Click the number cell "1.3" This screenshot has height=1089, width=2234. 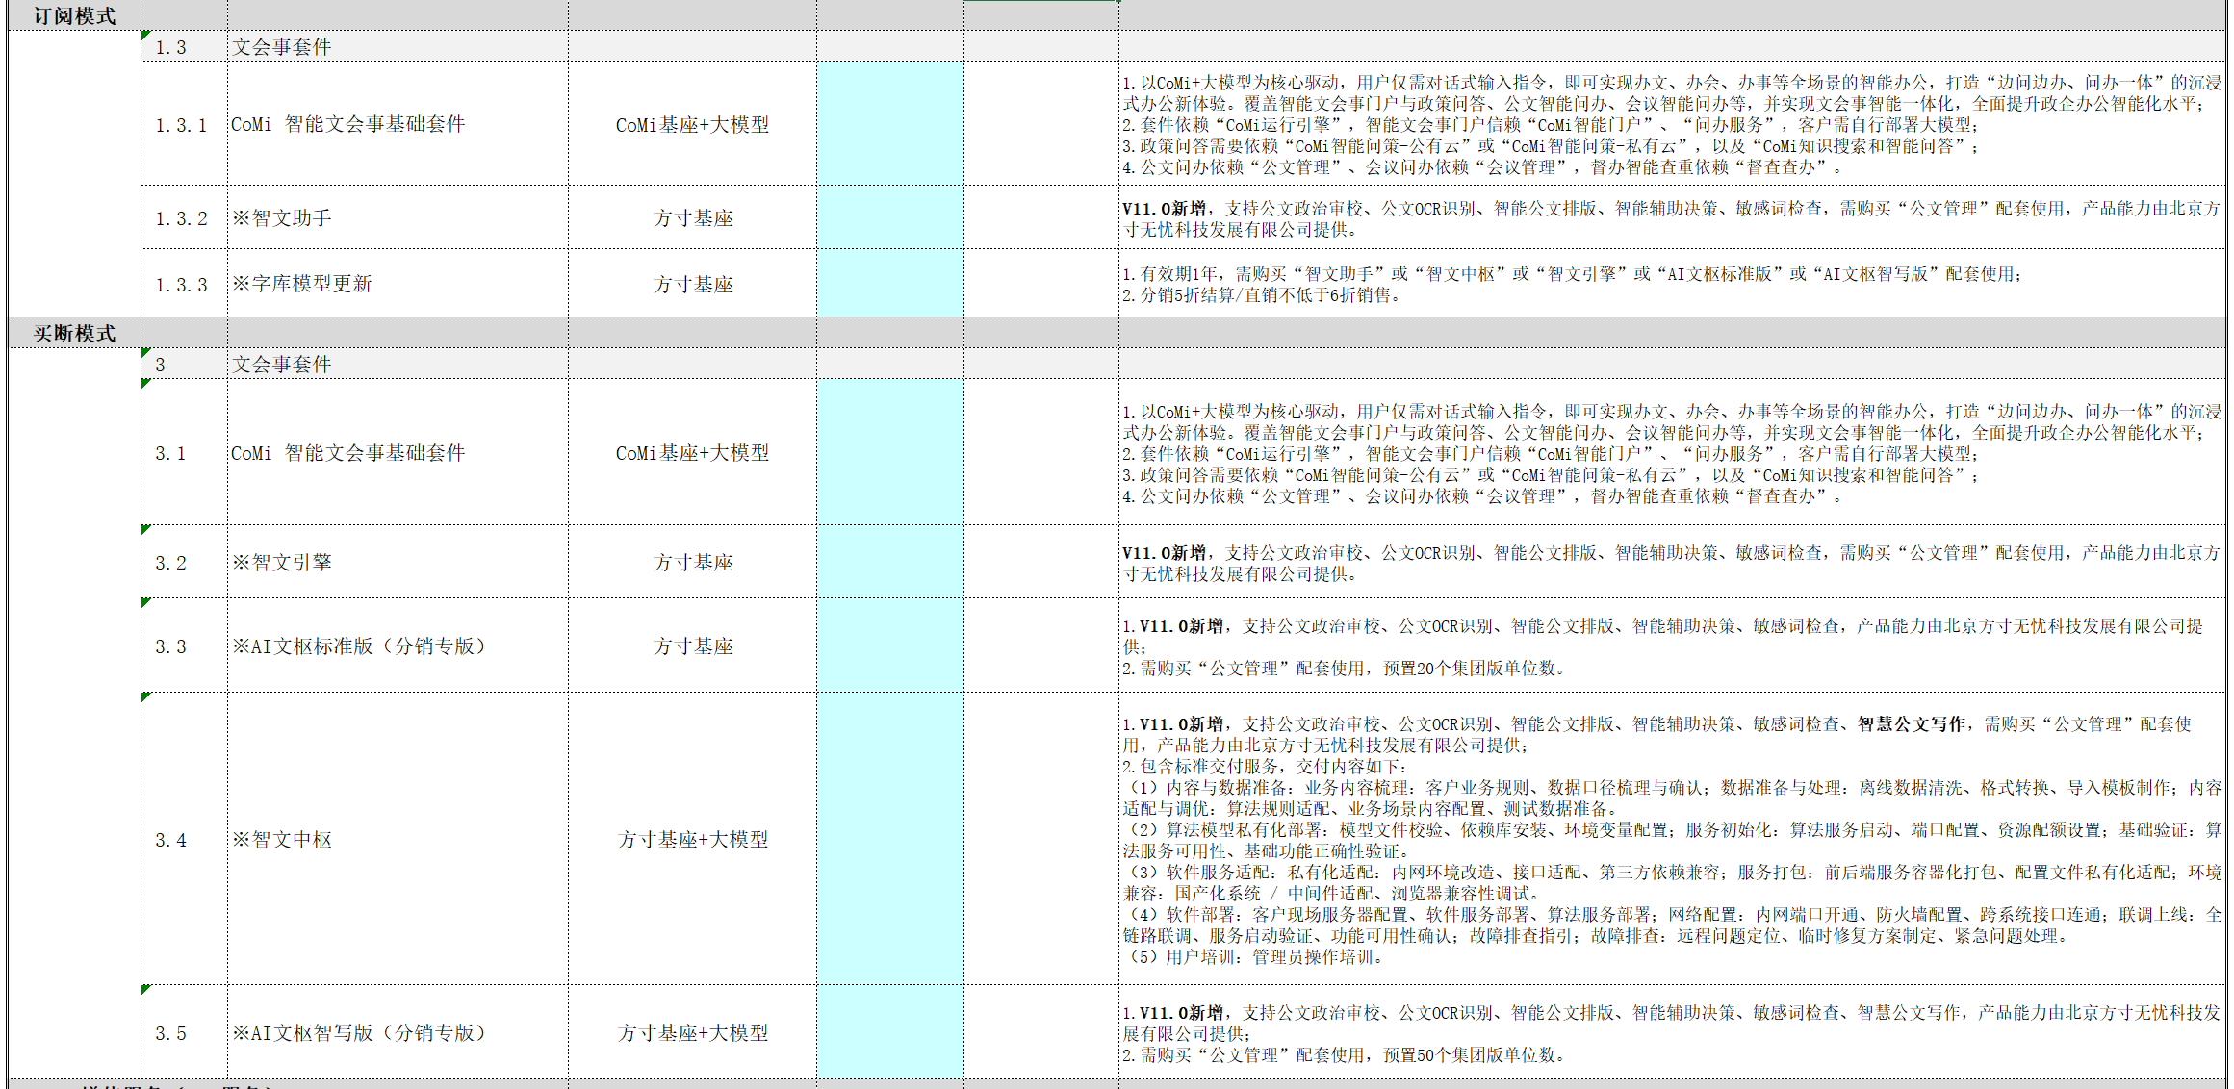pos(184,47)
